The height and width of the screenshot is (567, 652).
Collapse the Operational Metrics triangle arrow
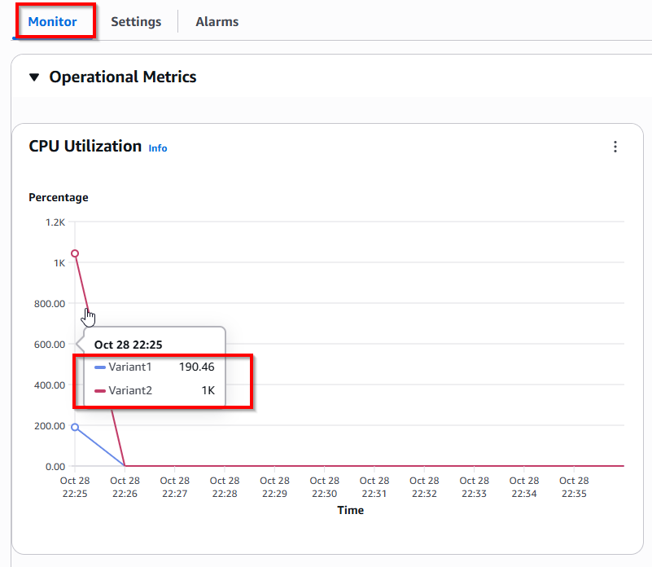(34, 77)
